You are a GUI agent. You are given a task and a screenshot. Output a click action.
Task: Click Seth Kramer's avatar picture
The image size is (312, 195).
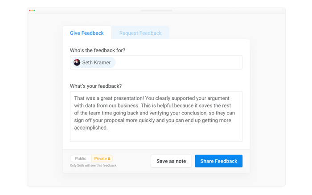77,62
